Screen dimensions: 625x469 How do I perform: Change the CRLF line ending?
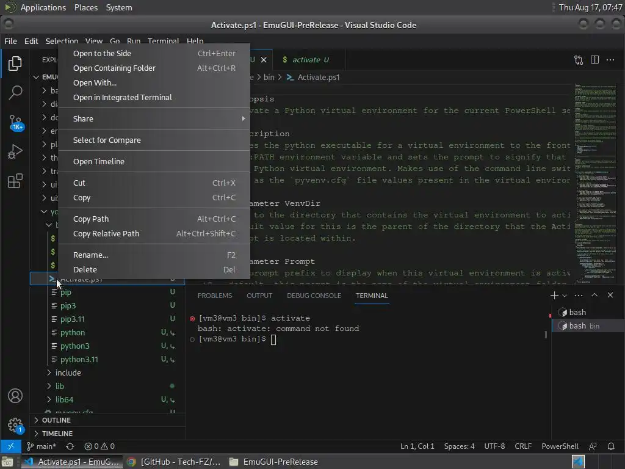pyautogui.click(x=523, y=446)
